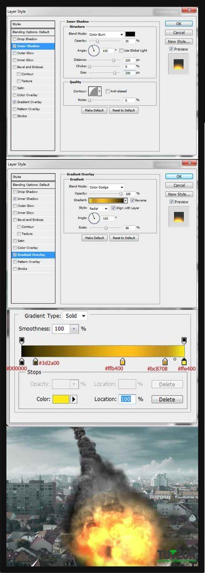Enable Stroke checkbox in Gradient Overlay dialog

[x=15, y=268]
